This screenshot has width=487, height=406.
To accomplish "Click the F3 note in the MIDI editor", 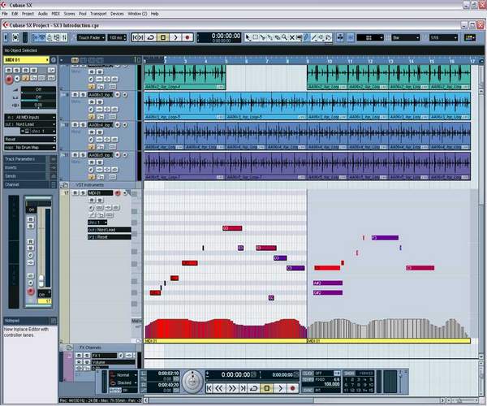I will tap(385, 238).
